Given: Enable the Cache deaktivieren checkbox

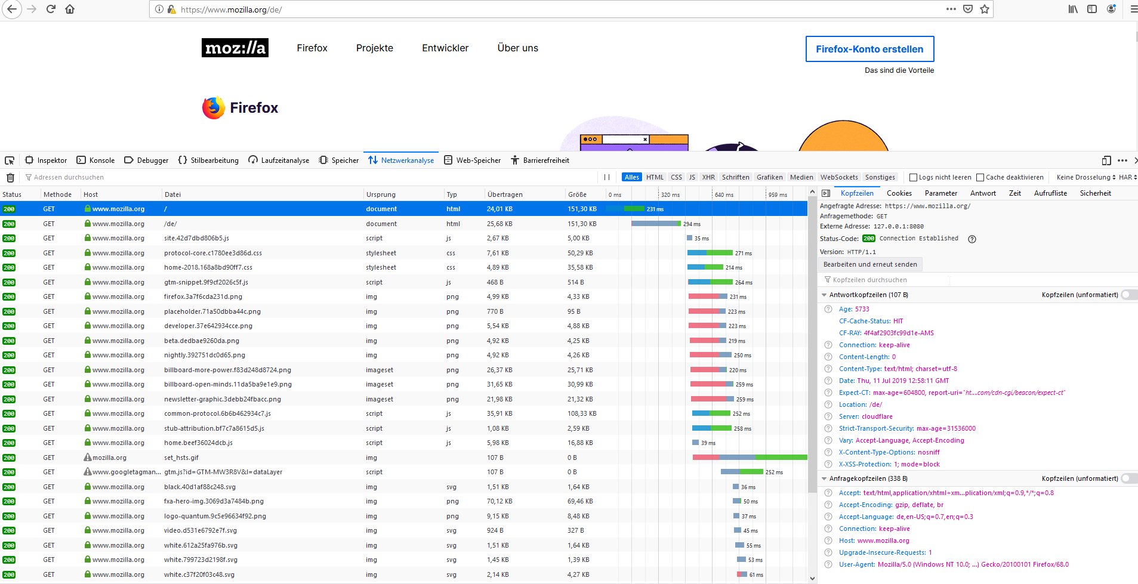Looking at the screenshot, I should (980, 177).
